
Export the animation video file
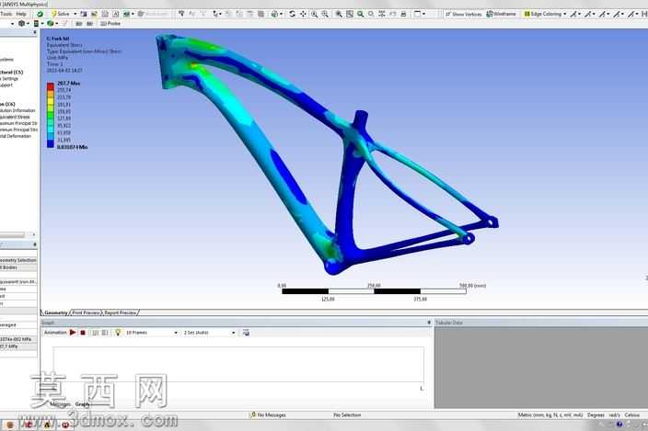[246, 333]
